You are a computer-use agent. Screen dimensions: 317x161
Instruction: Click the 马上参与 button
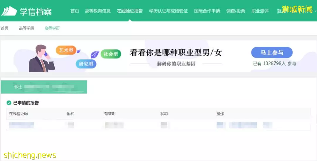tap(272, 53)
